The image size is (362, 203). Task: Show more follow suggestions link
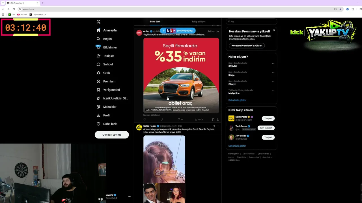pyautogui.click(x=237, y=146)
